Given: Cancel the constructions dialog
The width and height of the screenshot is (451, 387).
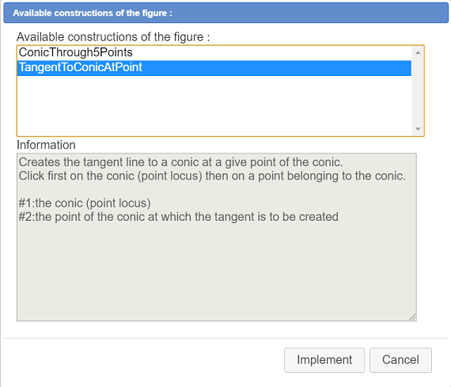Looking at the screenshot, I should click(x=400, y=360).
